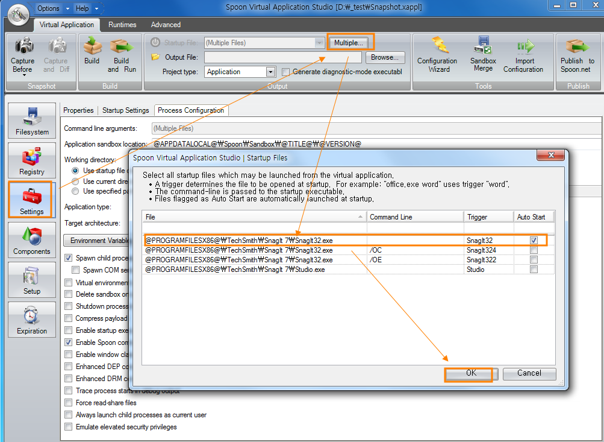Click the Startup File power icon

pyautogui.click(x=155, y=42)
